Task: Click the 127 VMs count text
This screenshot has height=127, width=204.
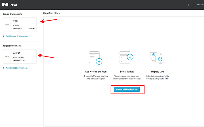Action: point(31,29)
